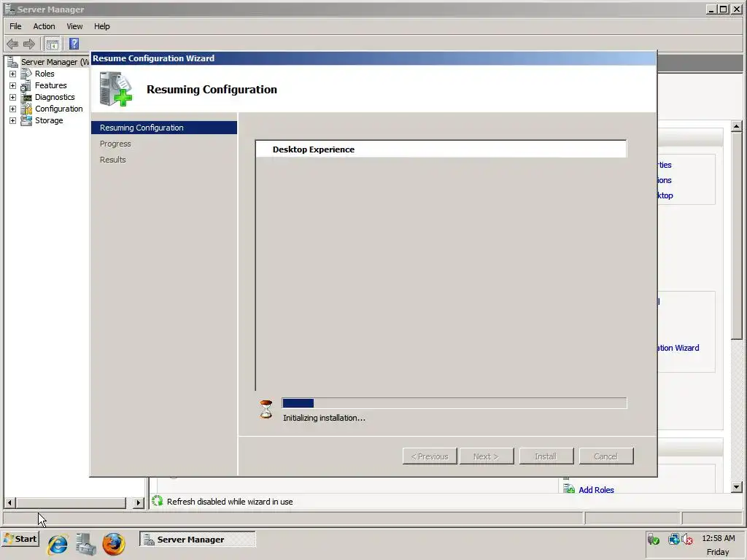Expand the Roles tree node
This screenshot has height=560, width=747.
click(13, 74)
